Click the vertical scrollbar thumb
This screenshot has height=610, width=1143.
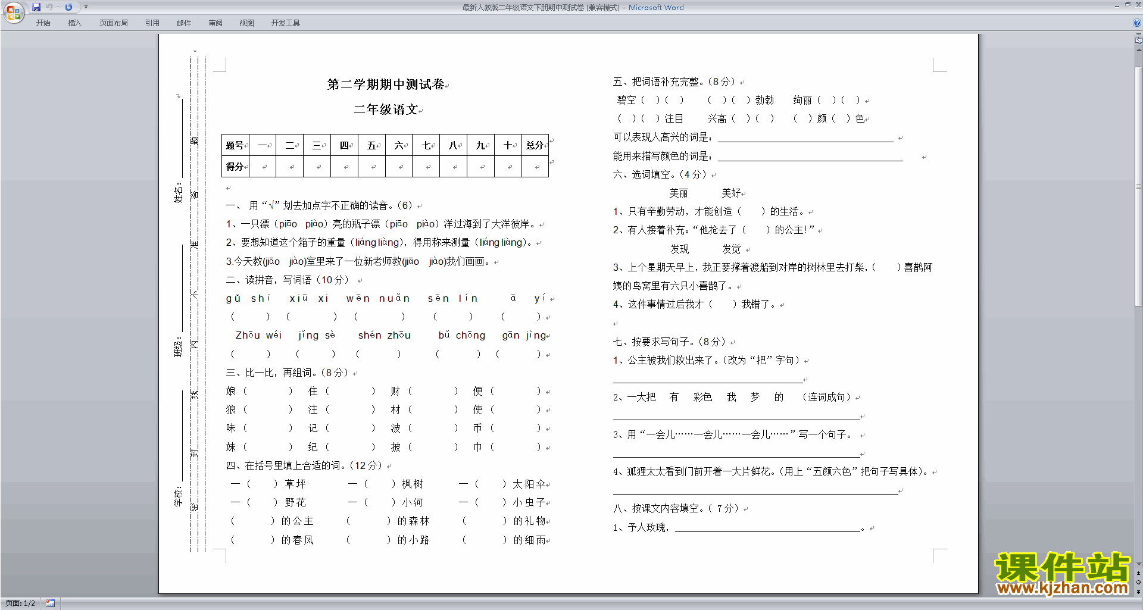point(1139,186)
